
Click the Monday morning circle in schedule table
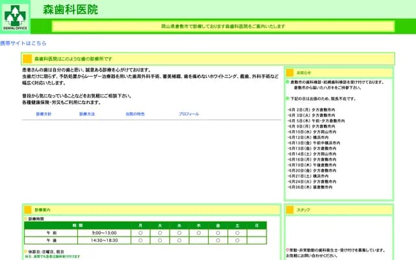[140, 233]
